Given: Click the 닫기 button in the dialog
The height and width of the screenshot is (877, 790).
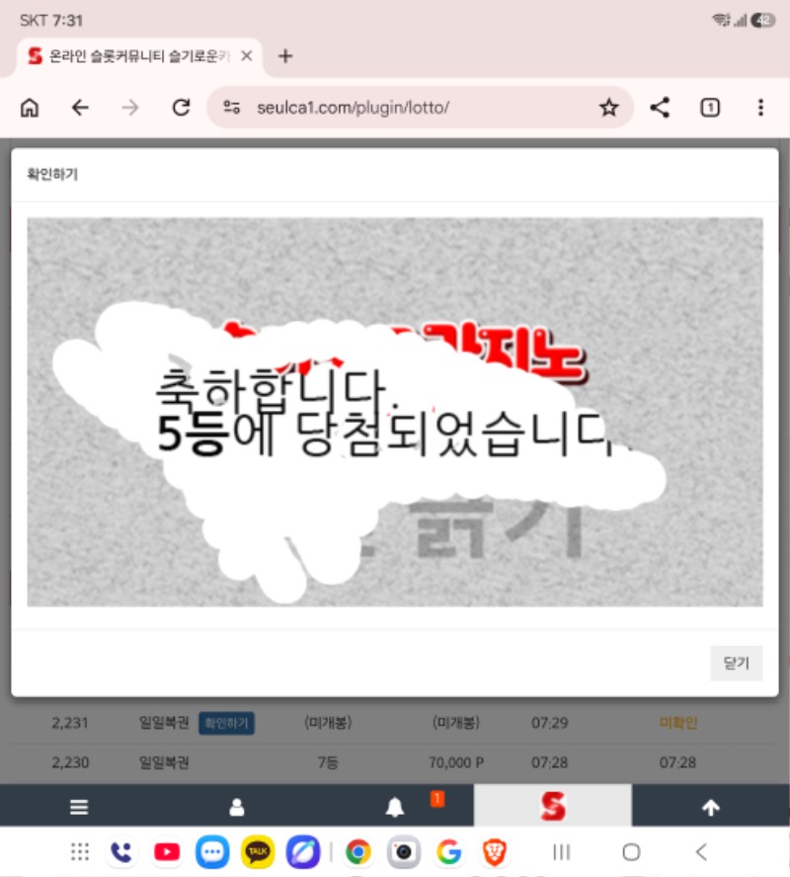Looking at the screenshot, I should click(x=736, y=663).
